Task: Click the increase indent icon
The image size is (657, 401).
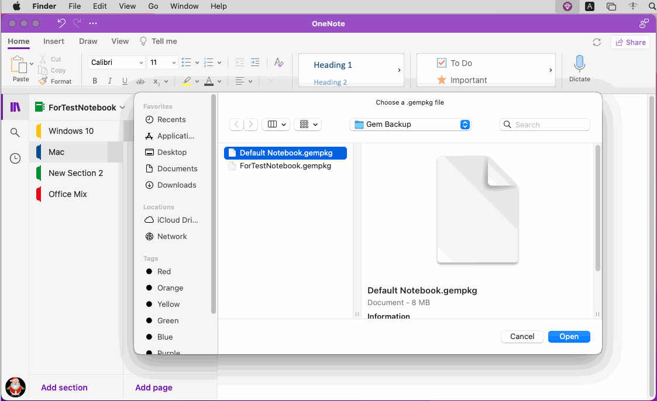Action: [x=254, y=63]
